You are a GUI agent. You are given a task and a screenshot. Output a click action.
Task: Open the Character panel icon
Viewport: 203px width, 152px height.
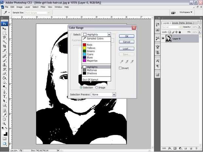157,61
